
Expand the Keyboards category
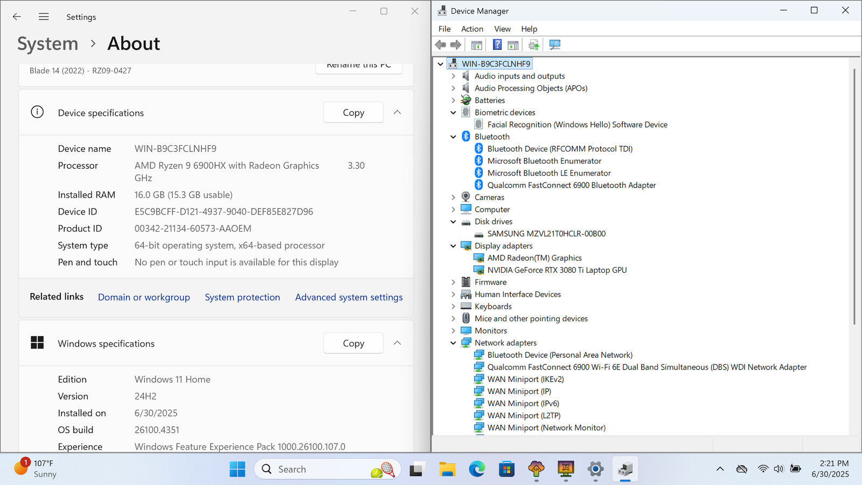pyautogui.click(x=453, y=307)
